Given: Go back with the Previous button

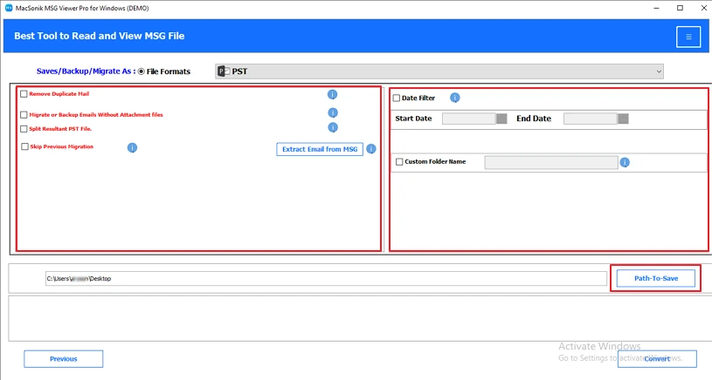Looking at the screenshot, I should [64, 359].
